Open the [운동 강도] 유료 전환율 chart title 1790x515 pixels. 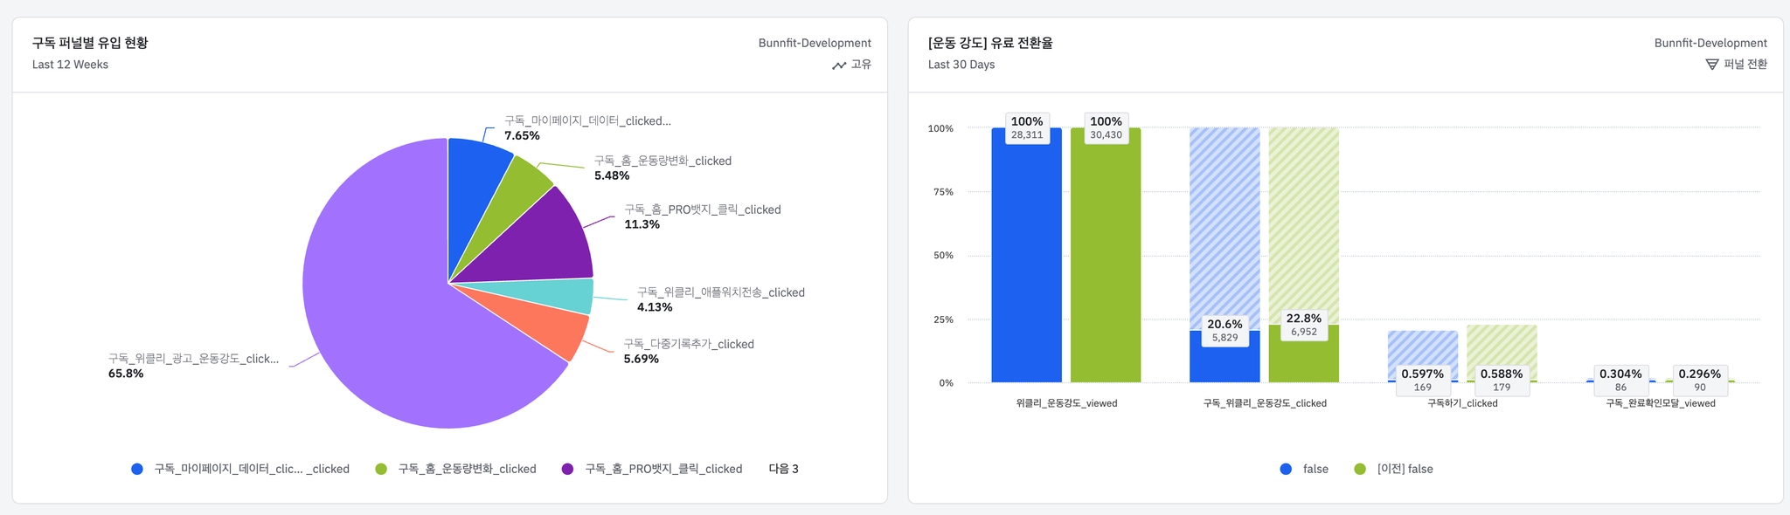(x=990, y=43)
